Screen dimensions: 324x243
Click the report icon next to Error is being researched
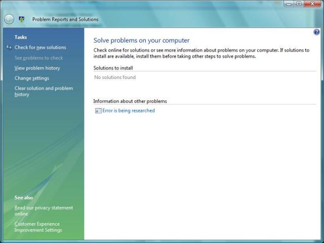click(98, 111)
